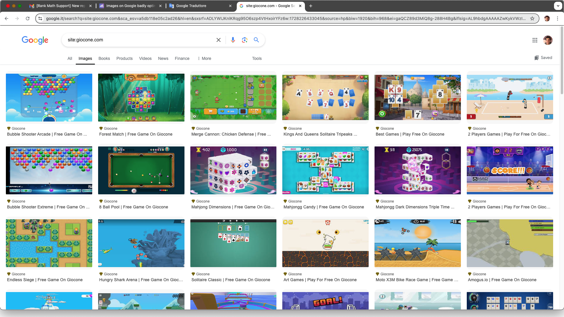
Task: Click '8 Ball Pool | Free Game' title
Action: pos(134,207)
